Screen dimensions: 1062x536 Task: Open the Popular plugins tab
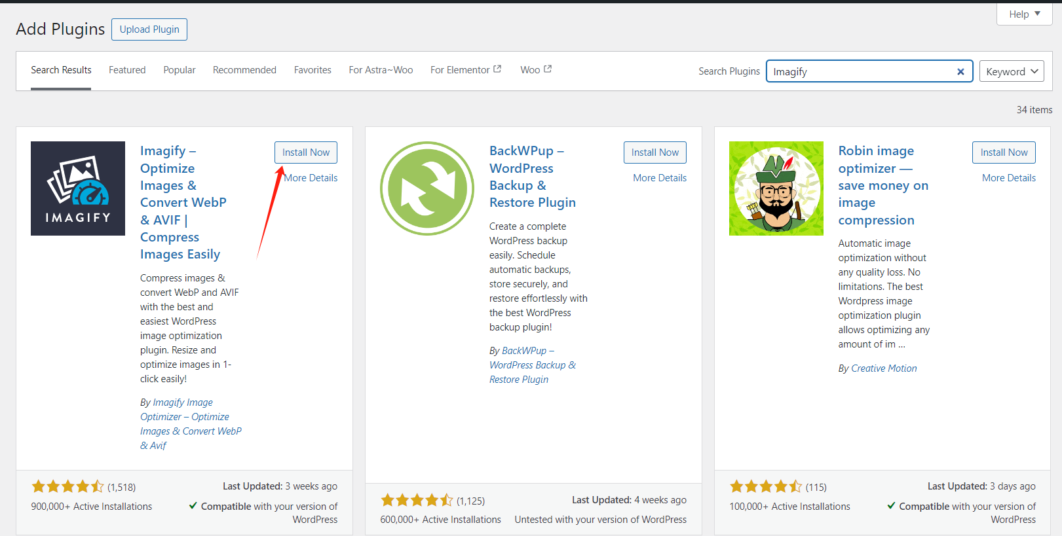click(180, 70)
